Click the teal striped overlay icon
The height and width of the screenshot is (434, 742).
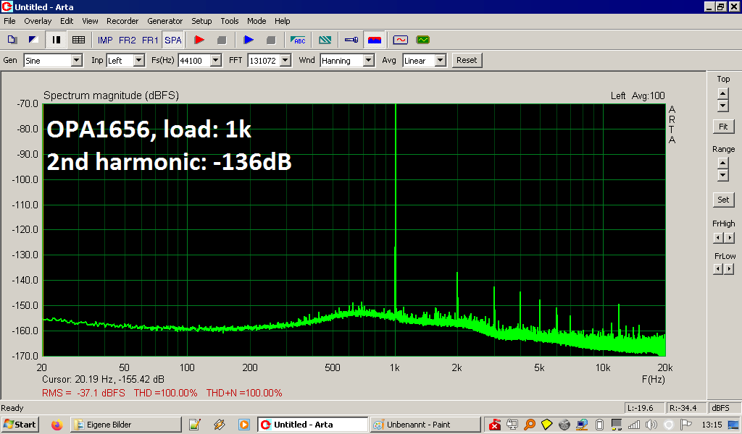click(x=325, y=40)
